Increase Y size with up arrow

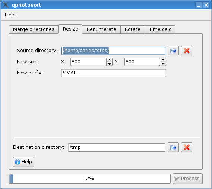tap(163, 60)
